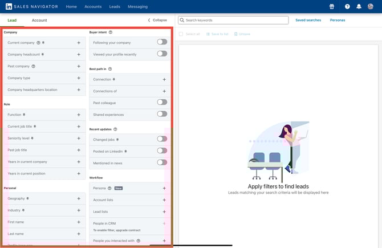The height and width of the screenshot is (248, 382).
Task: Check the Select all checkbox
Action: 181,34
